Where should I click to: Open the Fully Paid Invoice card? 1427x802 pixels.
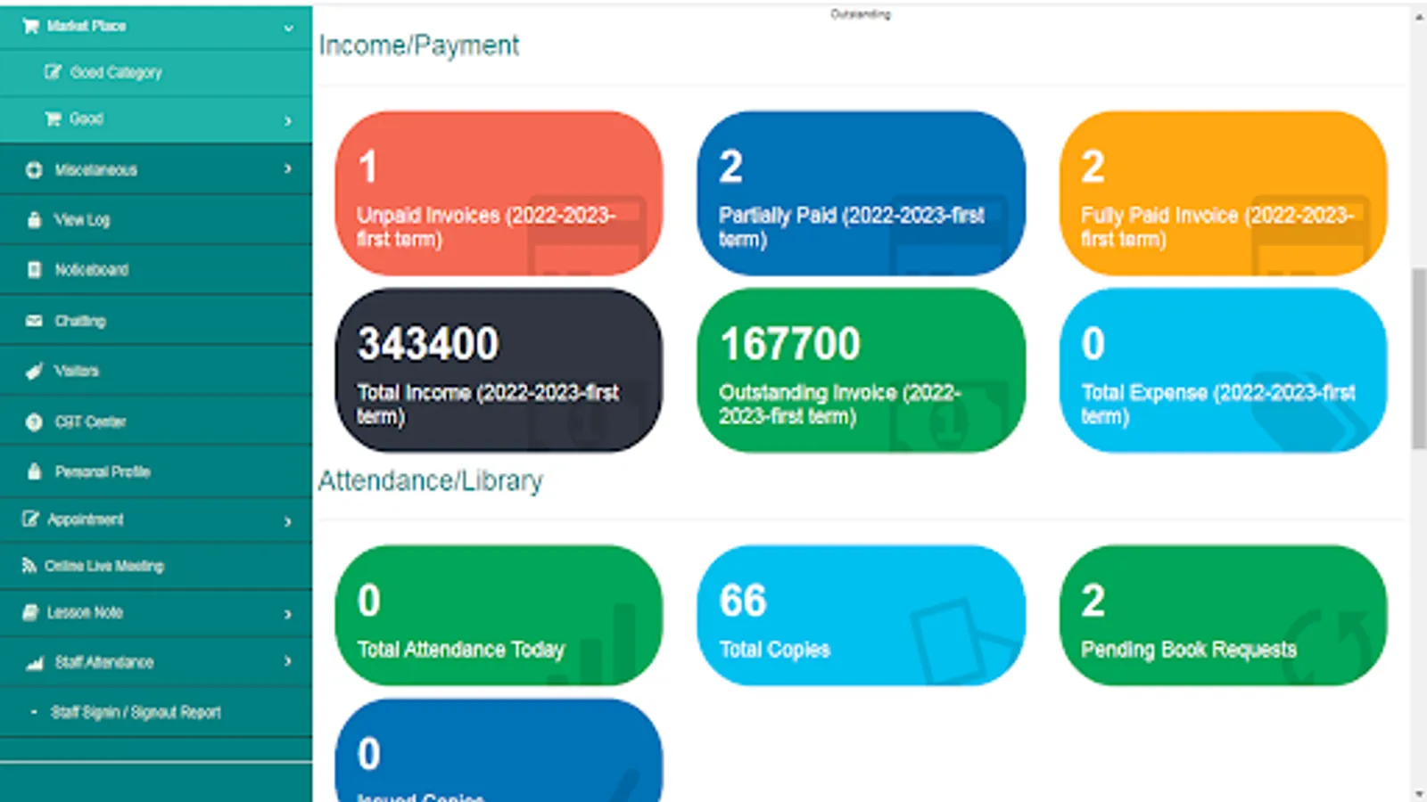1223,192
